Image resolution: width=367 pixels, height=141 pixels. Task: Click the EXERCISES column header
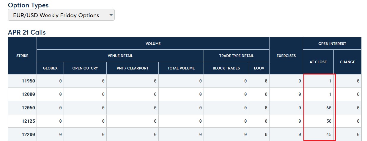pos(286,56)
